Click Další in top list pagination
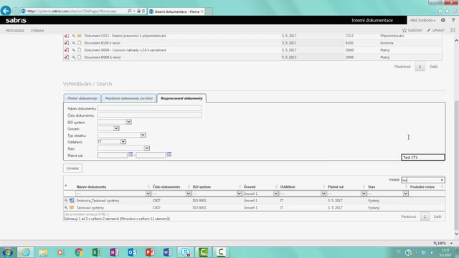This screenshot has height=258, width=459. 433,67
